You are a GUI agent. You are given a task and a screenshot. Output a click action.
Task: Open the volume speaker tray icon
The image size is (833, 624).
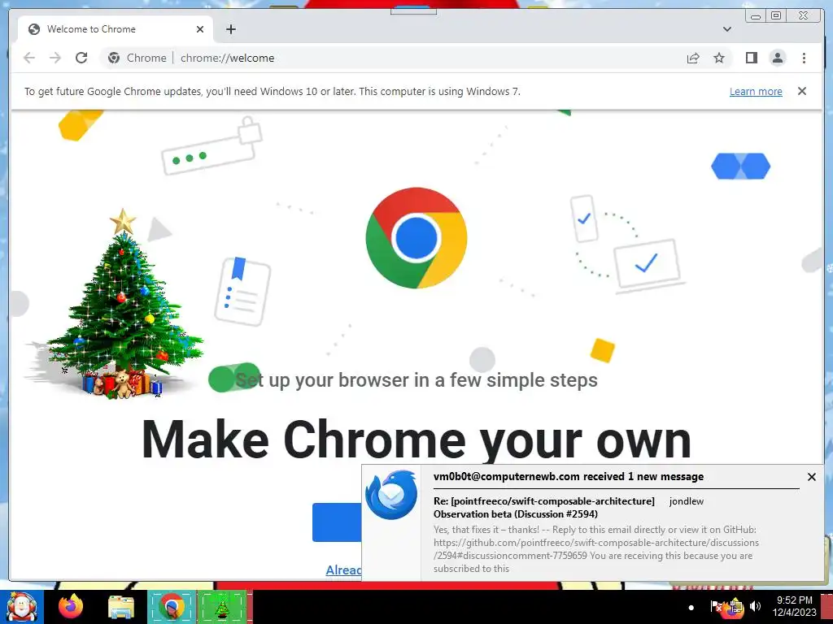755,606
